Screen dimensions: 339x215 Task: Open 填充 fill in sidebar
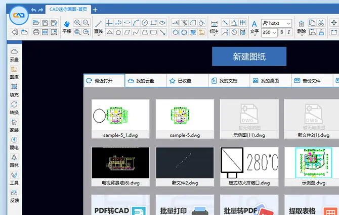(x=14, y=90)
